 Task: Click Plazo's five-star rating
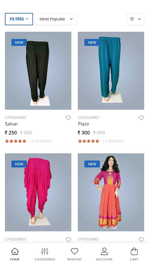(x=88, y=141)
